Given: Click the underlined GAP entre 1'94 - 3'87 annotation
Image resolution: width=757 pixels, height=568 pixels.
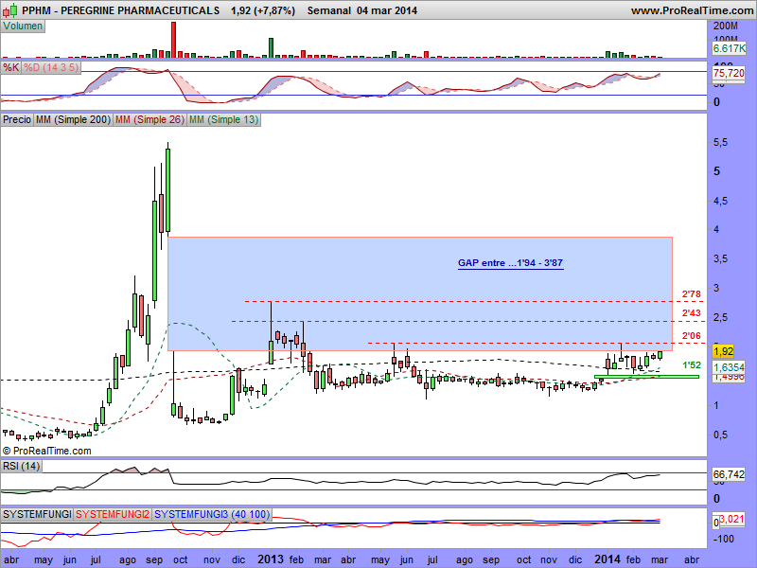Looking at the screenshot, I should [511, 263].
